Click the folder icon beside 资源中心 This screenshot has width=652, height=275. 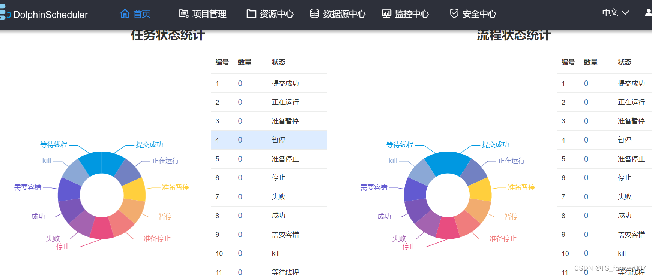(251, 14)
